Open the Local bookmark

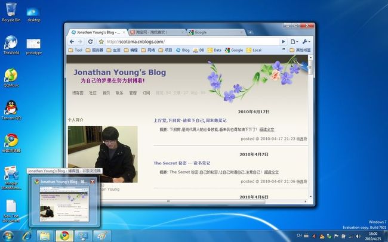254,50
